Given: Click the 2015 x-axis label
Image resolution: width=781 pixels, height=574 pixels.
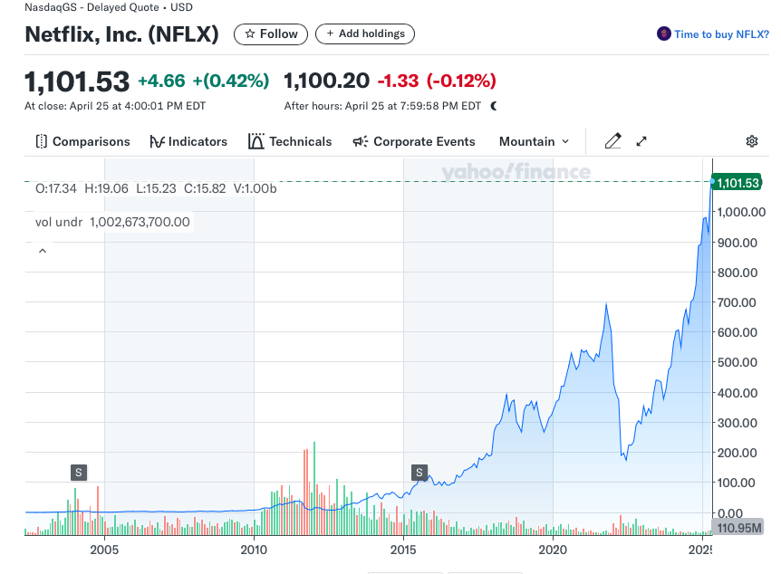Looking at the screenshot, I should coord(403,550).
